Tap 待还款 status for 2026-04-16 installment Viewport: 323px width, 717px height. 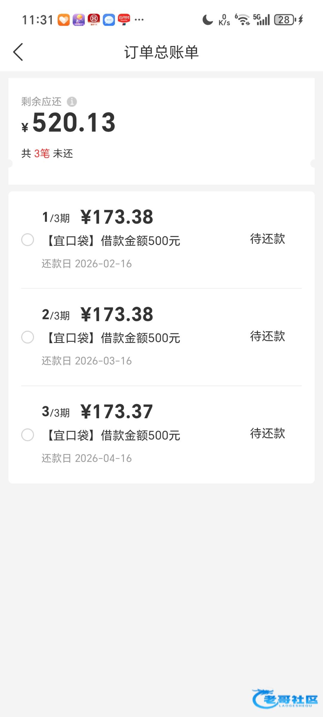click(x=267, y=433)
